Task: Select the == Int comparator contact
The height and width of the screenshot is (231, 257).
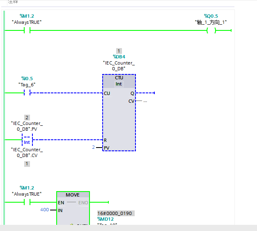Action: tap(27, 140)
